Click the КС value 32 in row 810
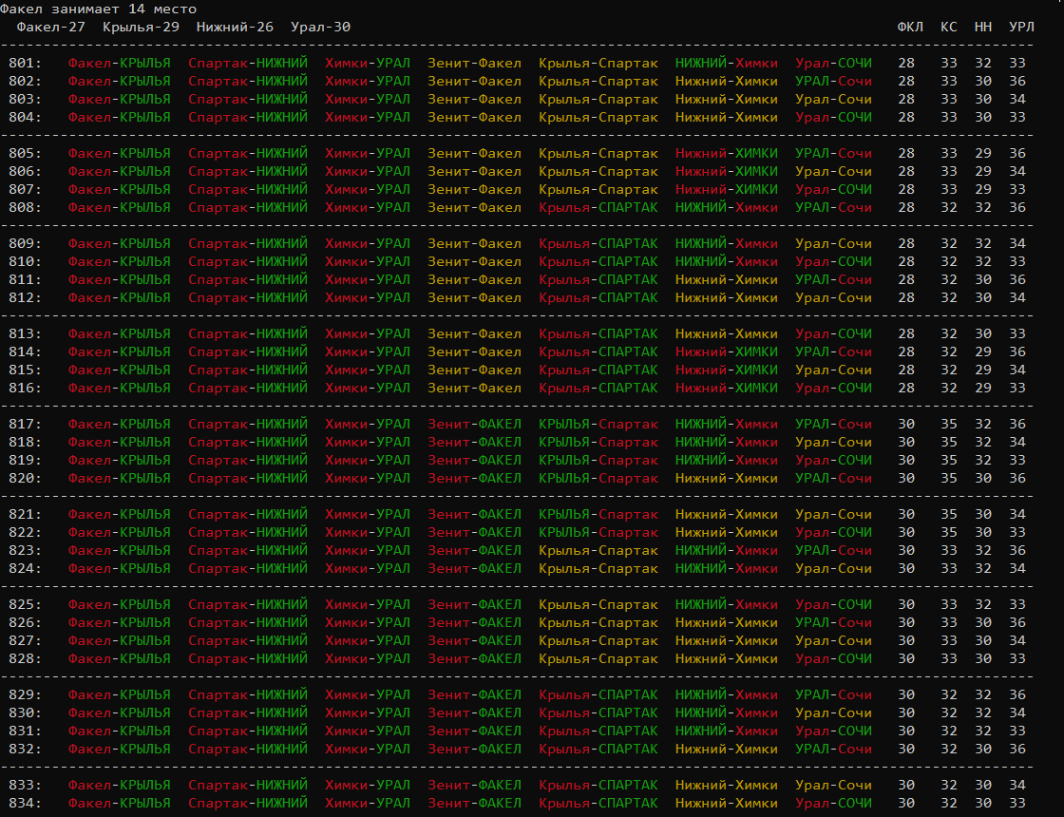Viewport: 1064px width, 817px height. click(949, 262)
